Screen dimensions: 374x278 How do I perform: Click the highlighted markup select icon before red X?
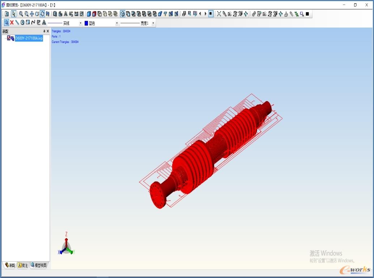coord(7,22)
